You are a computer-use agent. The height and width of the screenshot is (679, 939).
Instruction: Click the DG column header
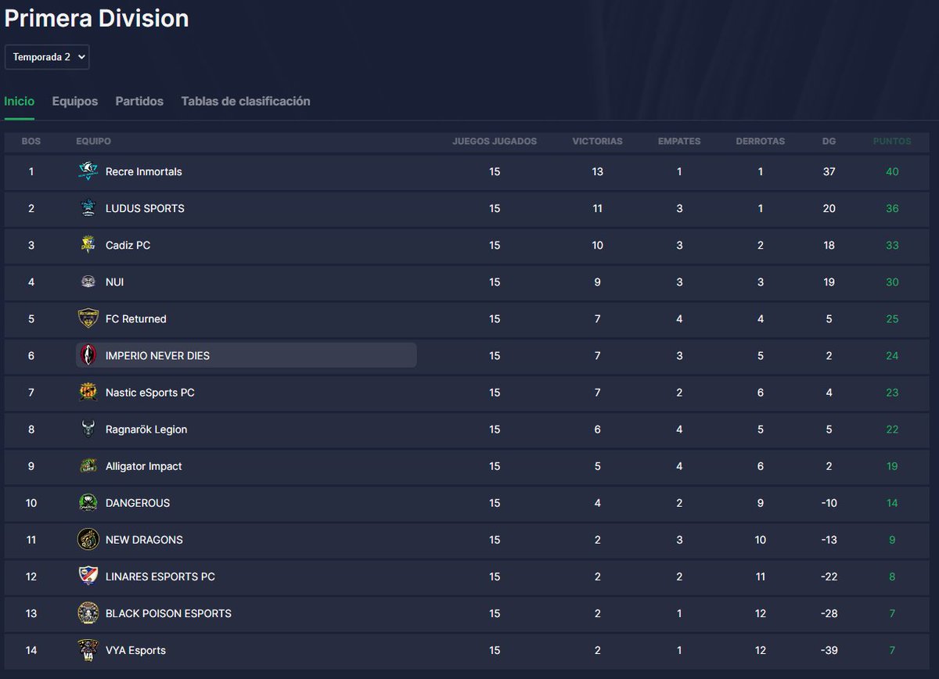point(829,142)
